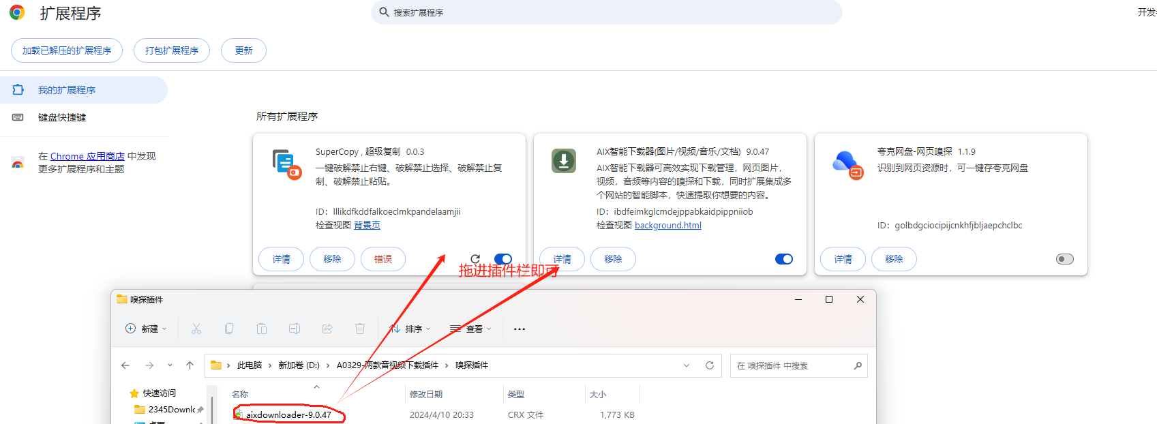Remove the AIX downloader extension
The width and height of the screenshot is (1157, 424).
tap(613, 259)
